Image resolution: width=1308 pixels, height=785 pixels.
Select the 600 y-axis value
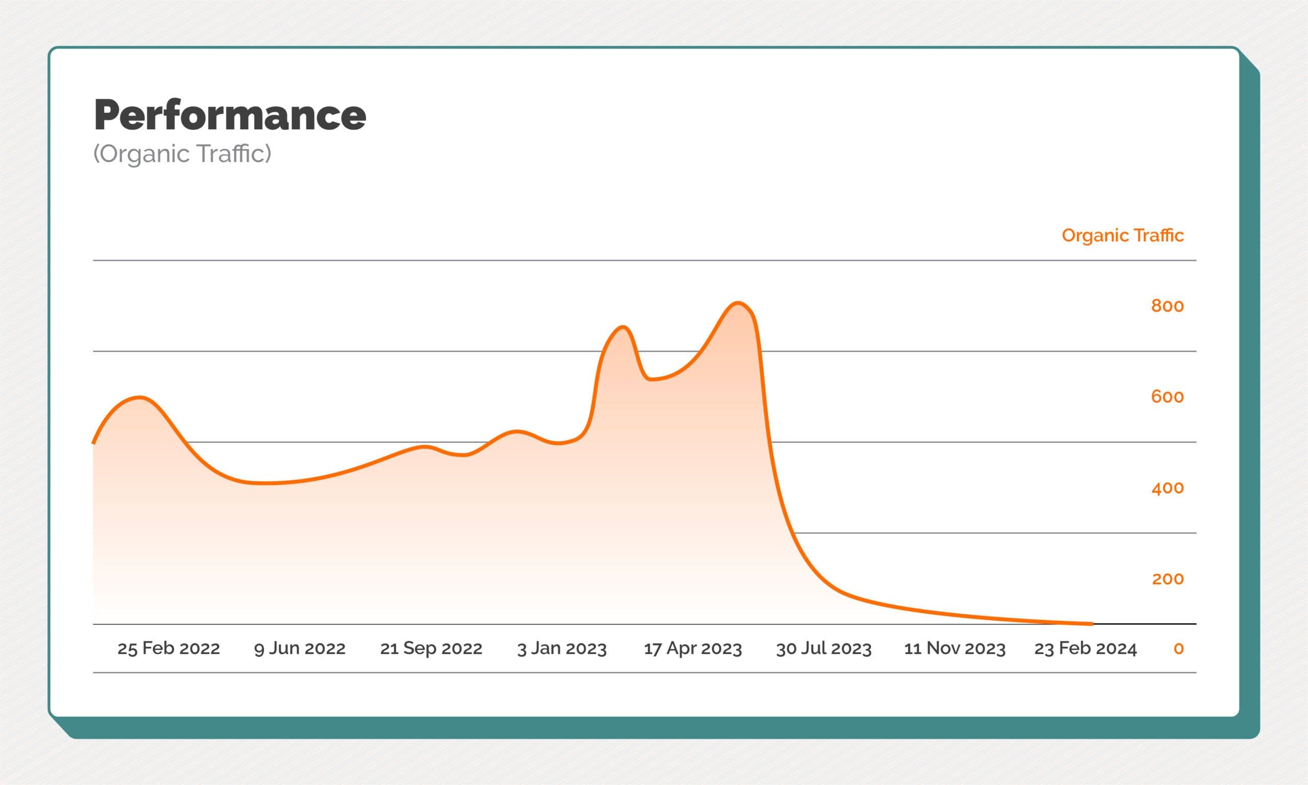pyautogui.click(x=1167, y=397)
